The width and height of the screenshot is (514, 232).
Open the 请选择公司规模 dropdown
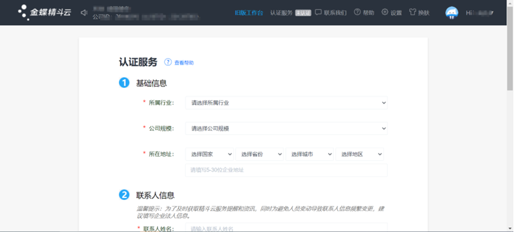coord(286,129)
